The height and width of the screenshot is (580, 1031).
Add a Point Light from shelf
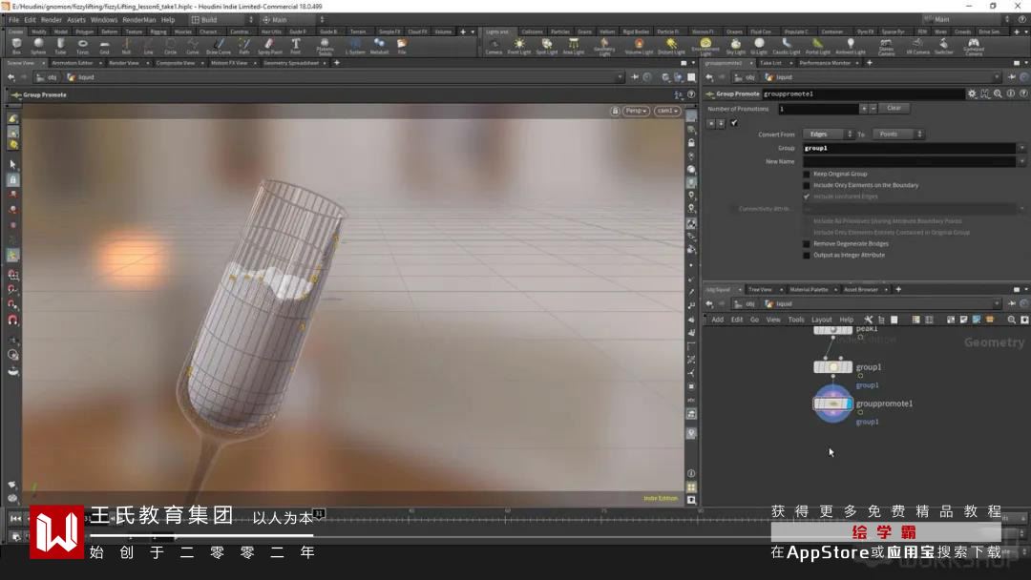coord(519,45)
